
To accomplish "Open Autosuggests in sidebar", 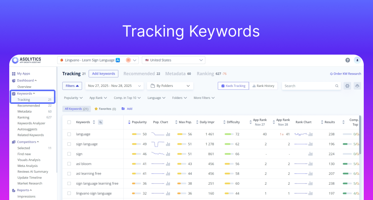I will (27, 129).
